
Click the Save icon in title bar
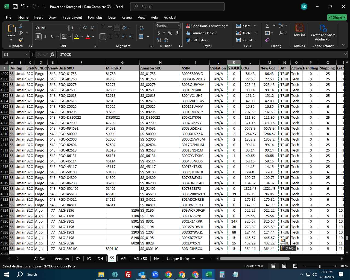click(15, 7)
